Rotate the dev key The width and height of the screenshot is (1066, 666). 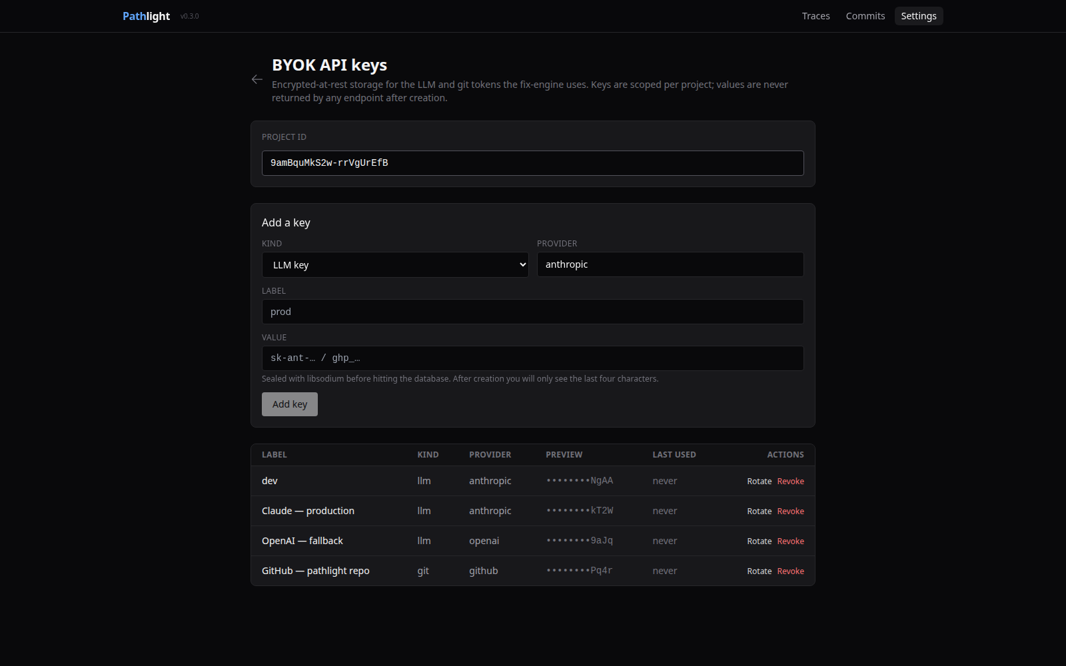pos(759,481)
